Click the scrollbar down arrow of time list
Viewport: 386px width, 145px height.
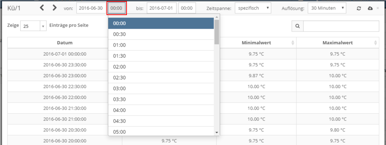[217, 132]
